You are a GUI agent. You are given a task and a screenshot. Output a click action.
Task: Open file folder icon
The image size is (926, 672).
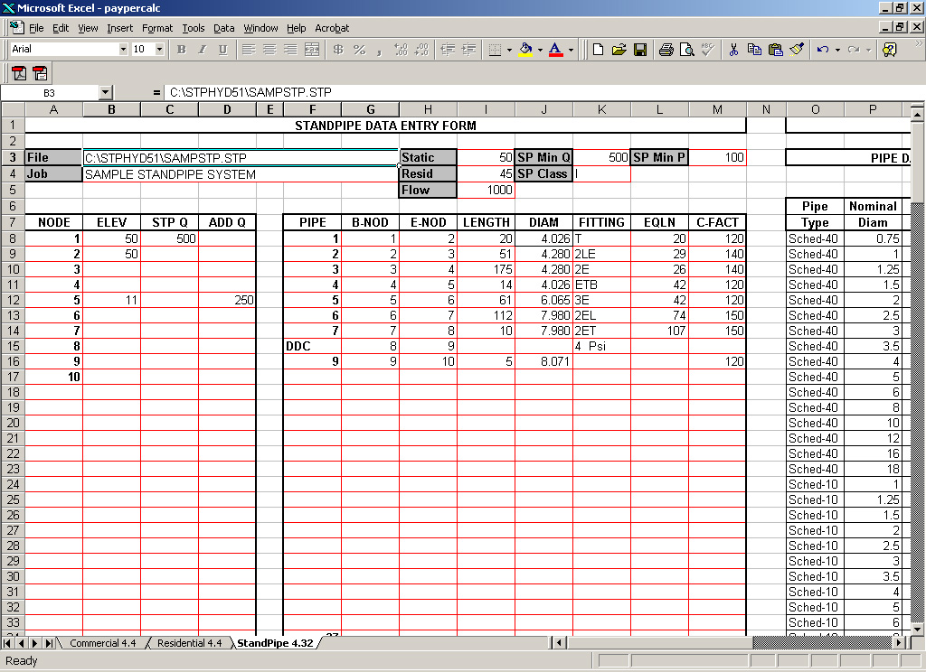tap(619, 50)
